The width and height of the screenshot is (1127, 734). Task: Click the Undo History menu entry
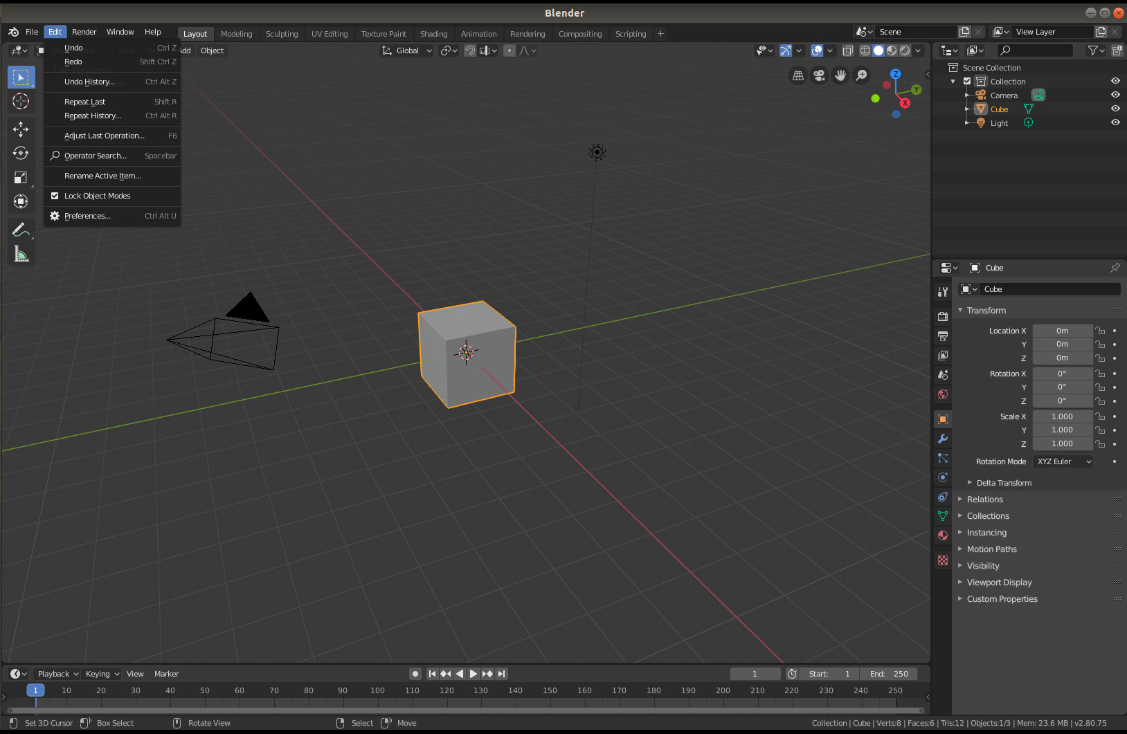(89, 82)
